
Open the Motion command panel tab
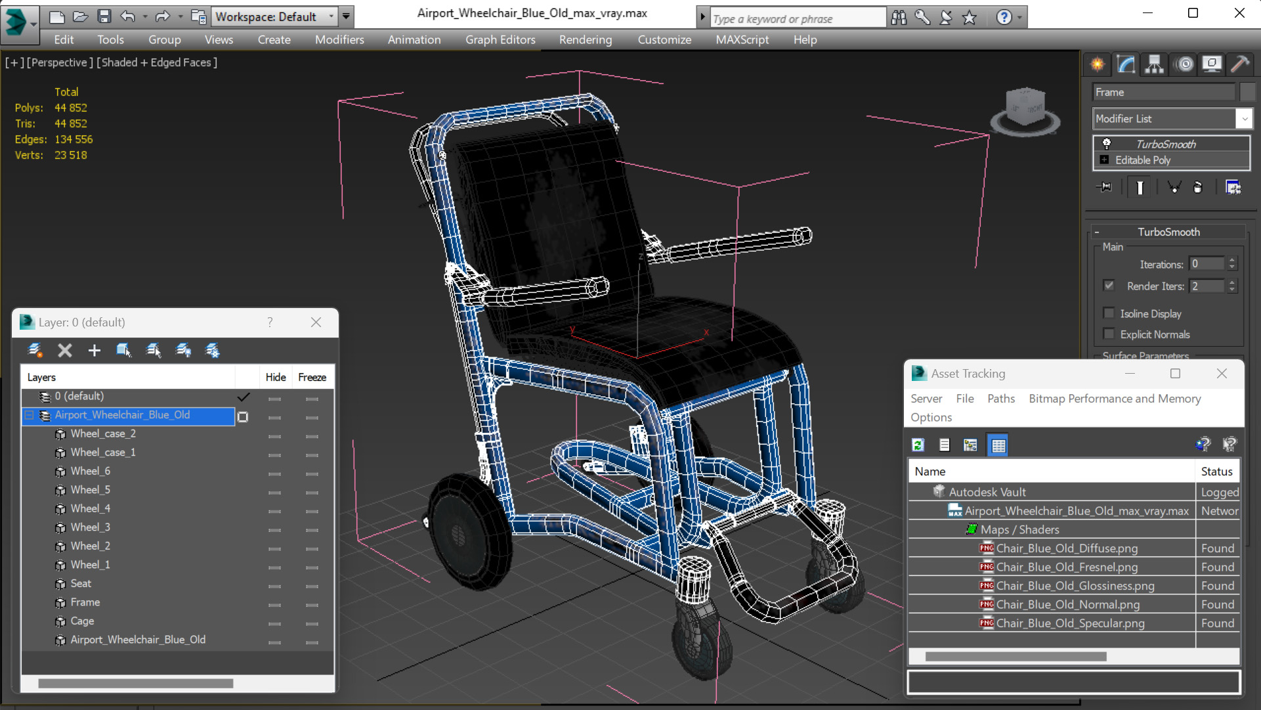1185,64
